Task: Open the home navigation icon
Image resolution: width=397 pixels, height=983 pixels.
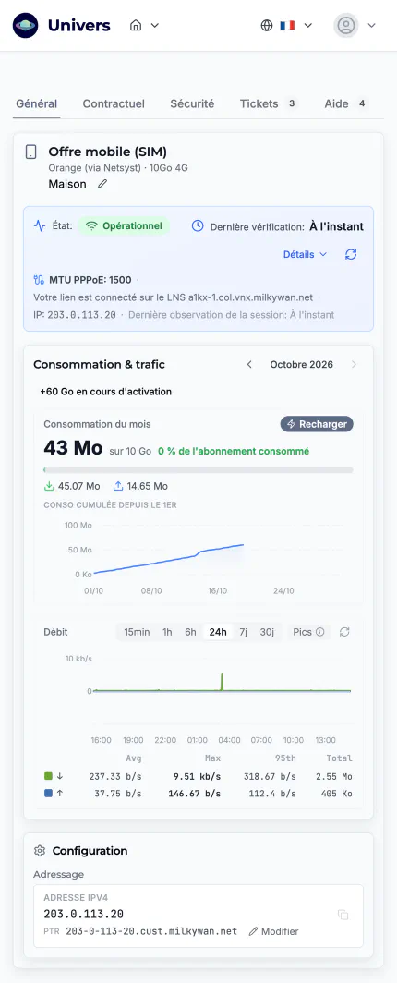Action: (x=136, y=25)
